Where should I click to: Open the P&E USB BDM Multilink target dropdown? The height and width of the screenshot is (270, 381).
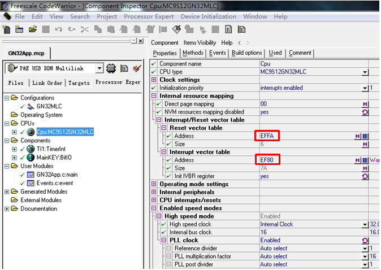click(x=99, y=68)
